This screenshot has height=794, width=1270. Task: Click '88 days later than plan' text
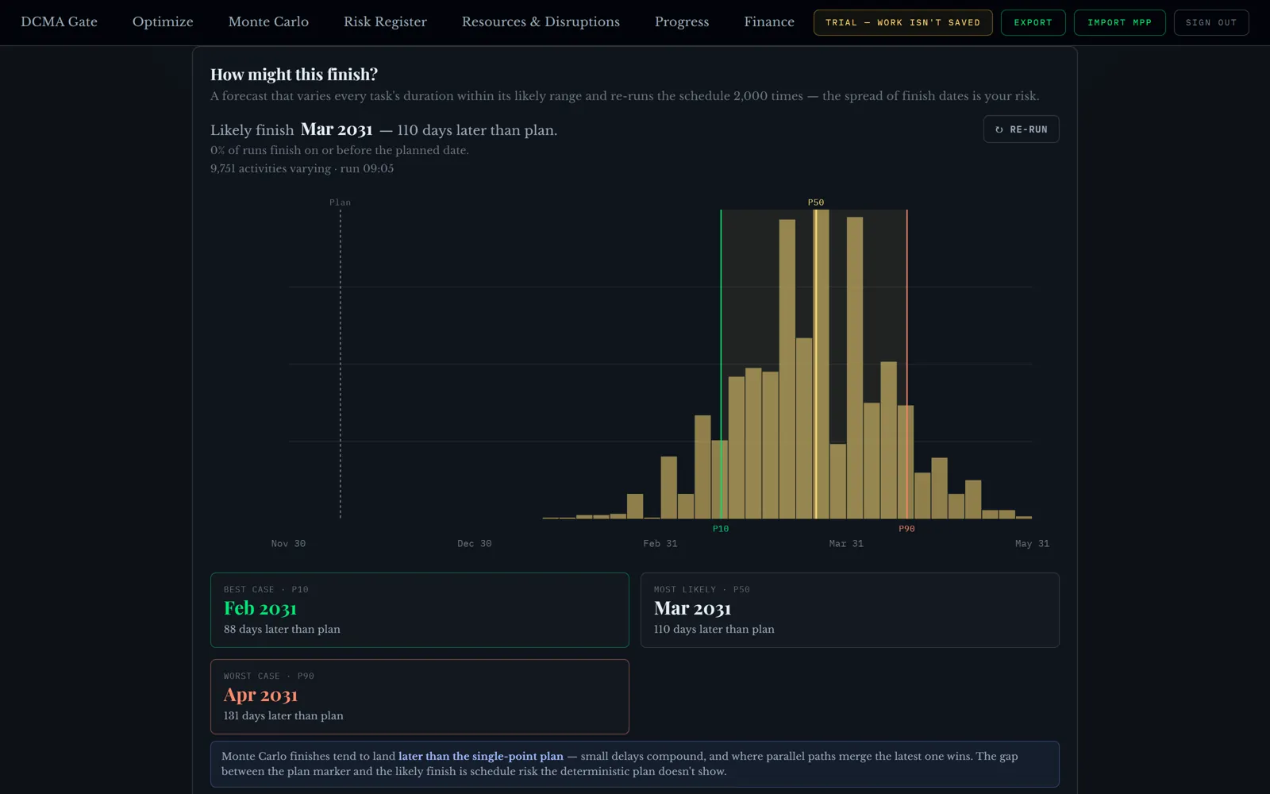pyautogui.click(x=282, y=629)
